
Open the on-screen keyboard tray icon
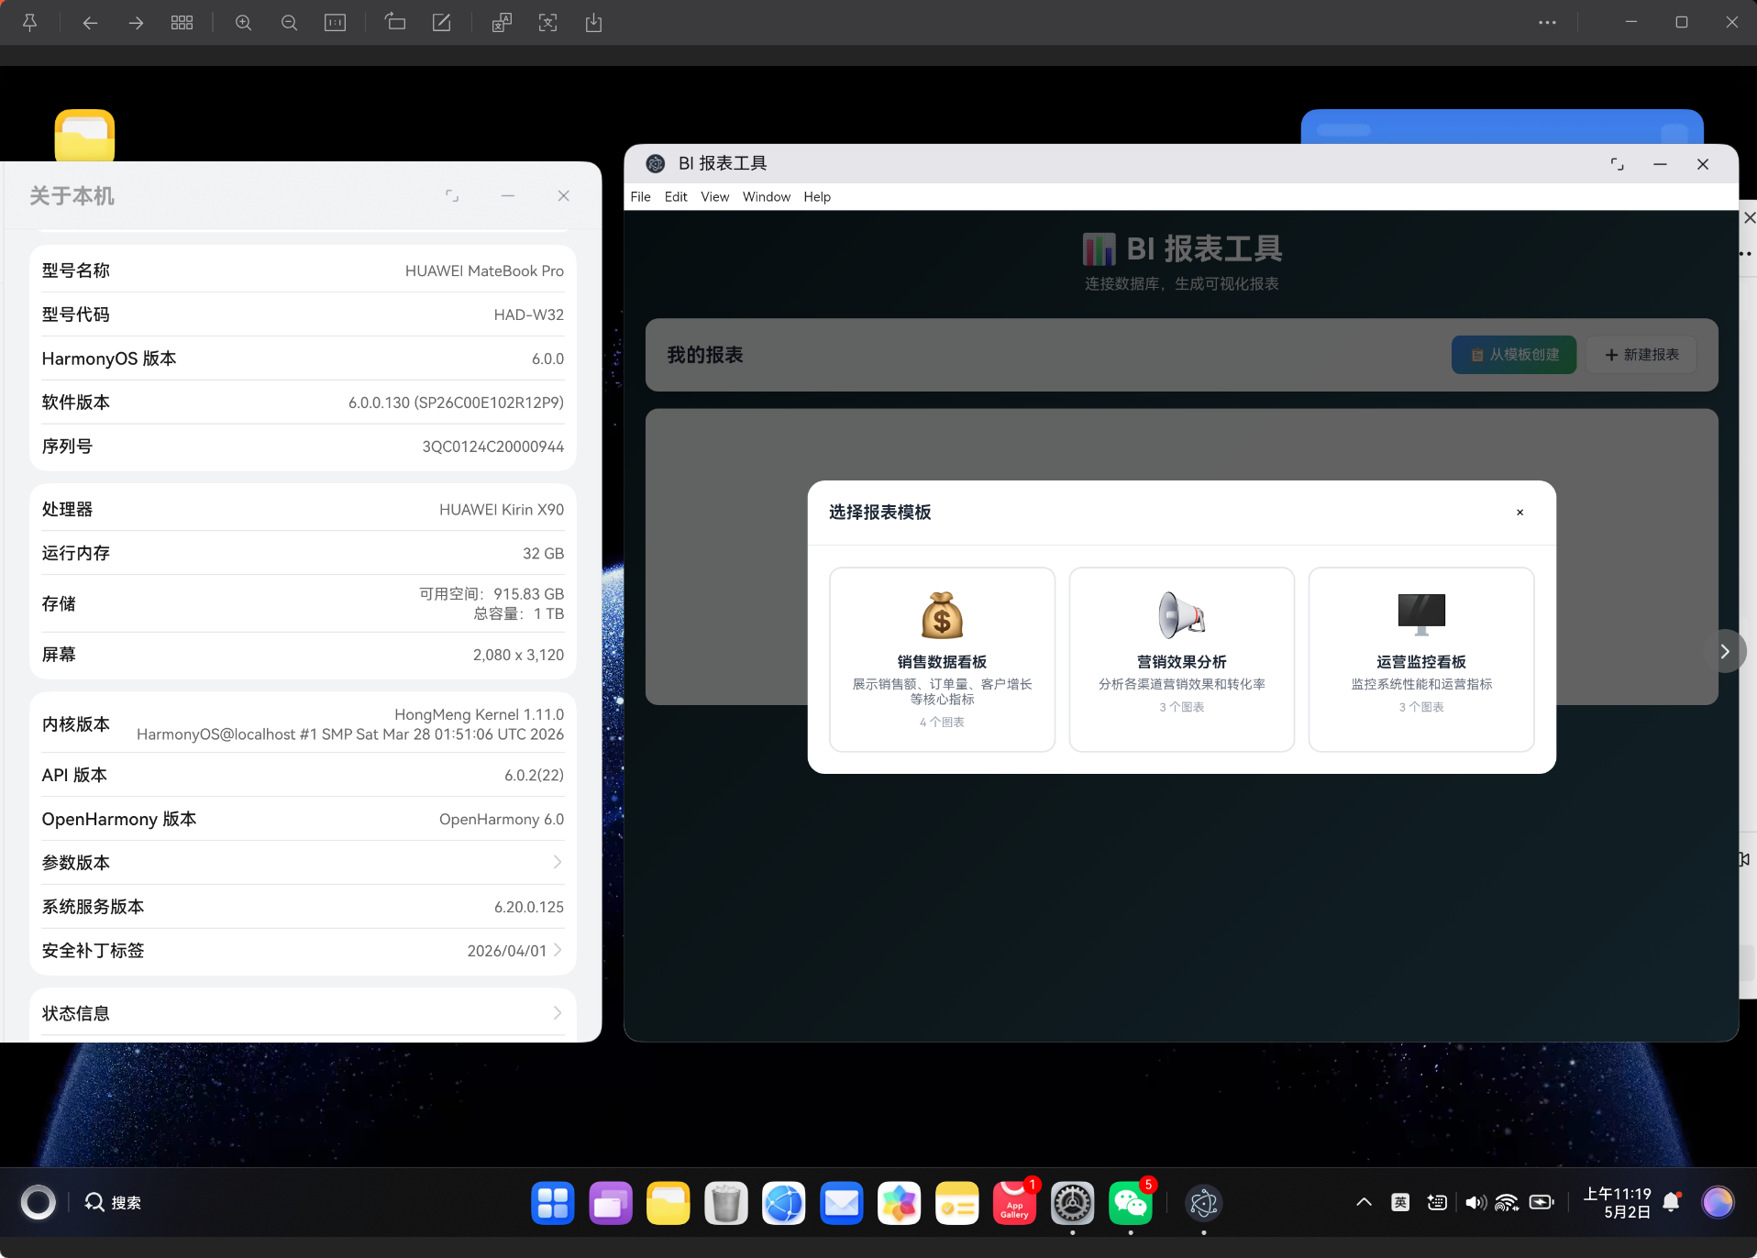tap(1437, 1202)
